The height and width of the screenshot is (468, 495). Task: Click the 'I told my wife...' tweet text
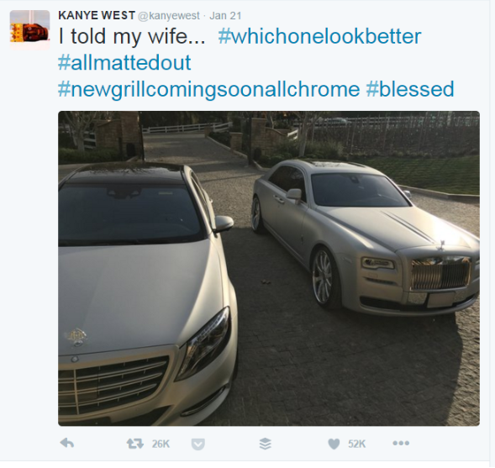[132, 36]
